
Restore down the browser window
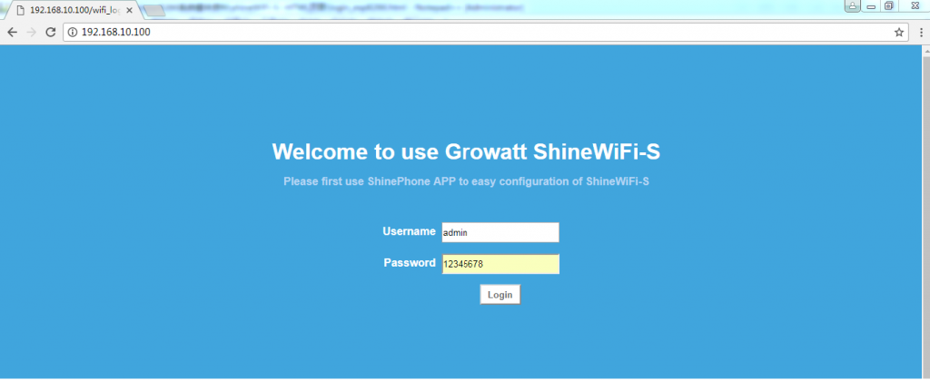tap(888, 6)
